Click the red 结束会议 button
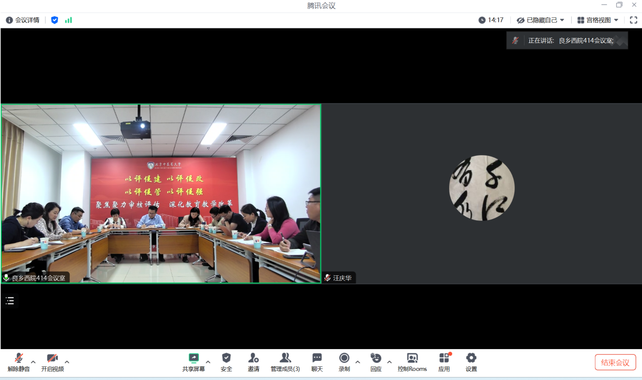Viewport: 642px width, 380px height. [615, 362]
